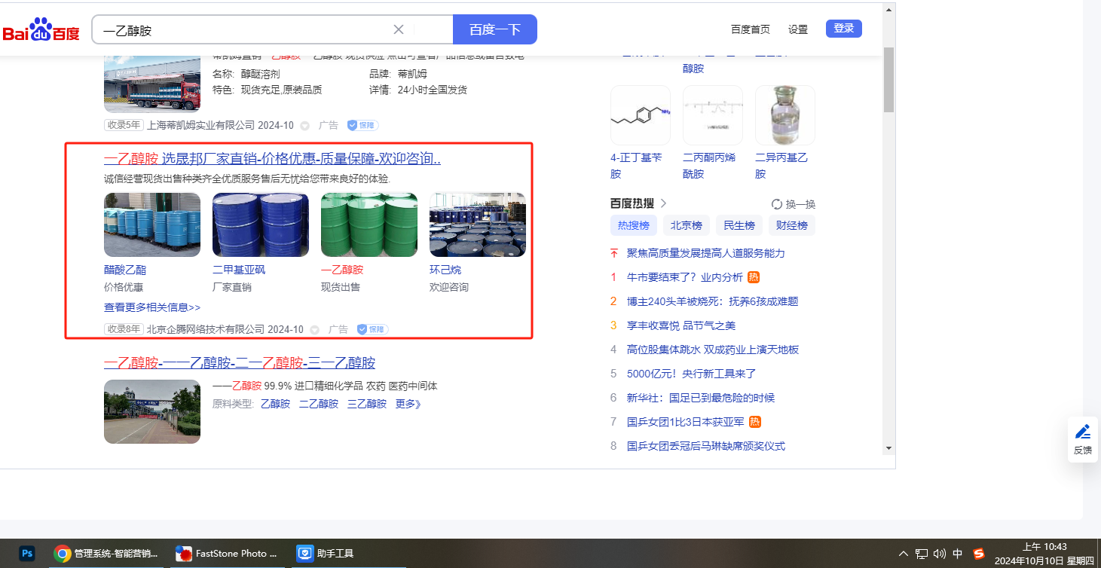The height and width of the screenshot is (568, 1101).
Task: Click the 三乙醇胺 raw material link
Action: coord(367,404)
